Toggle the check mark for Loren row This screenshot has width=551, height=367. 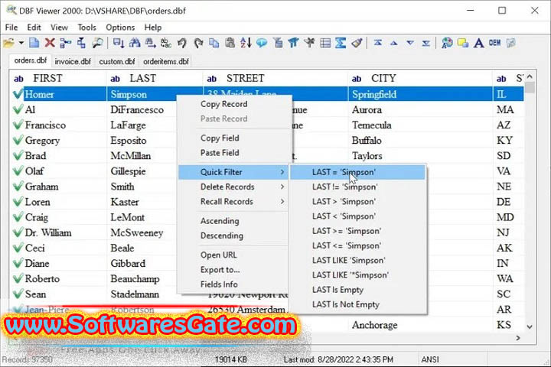(18, 202)
